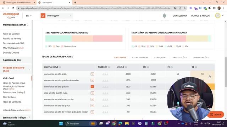The image size is (227, 127).
Task: Click info icon next to SD header
Action: point(196,67)
